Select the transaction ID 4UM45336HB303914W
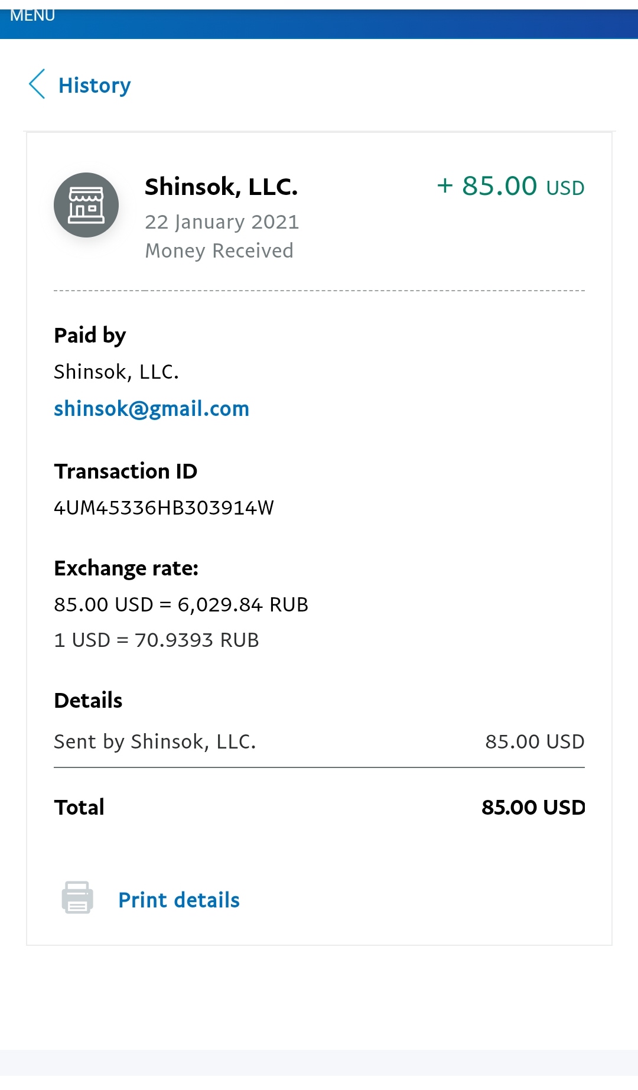This screenshot has height=1090, width=638. coord(164,507)
